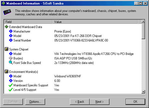Screen dimensions: 149x108
Task: Click the info icon beside Version
Action: click(x=11, y=81)
